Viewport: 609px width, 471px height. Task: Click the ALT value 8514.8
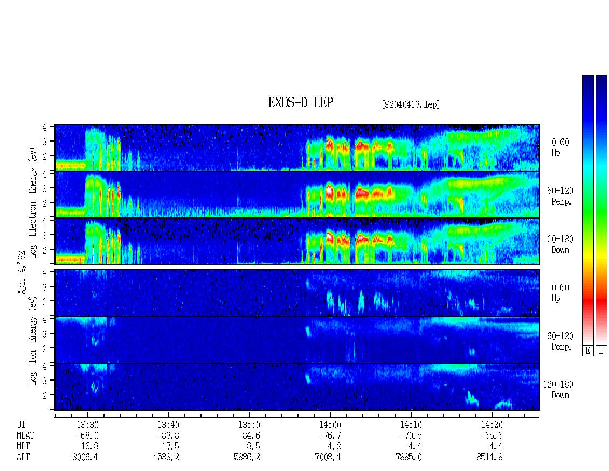tap(489, 458)
